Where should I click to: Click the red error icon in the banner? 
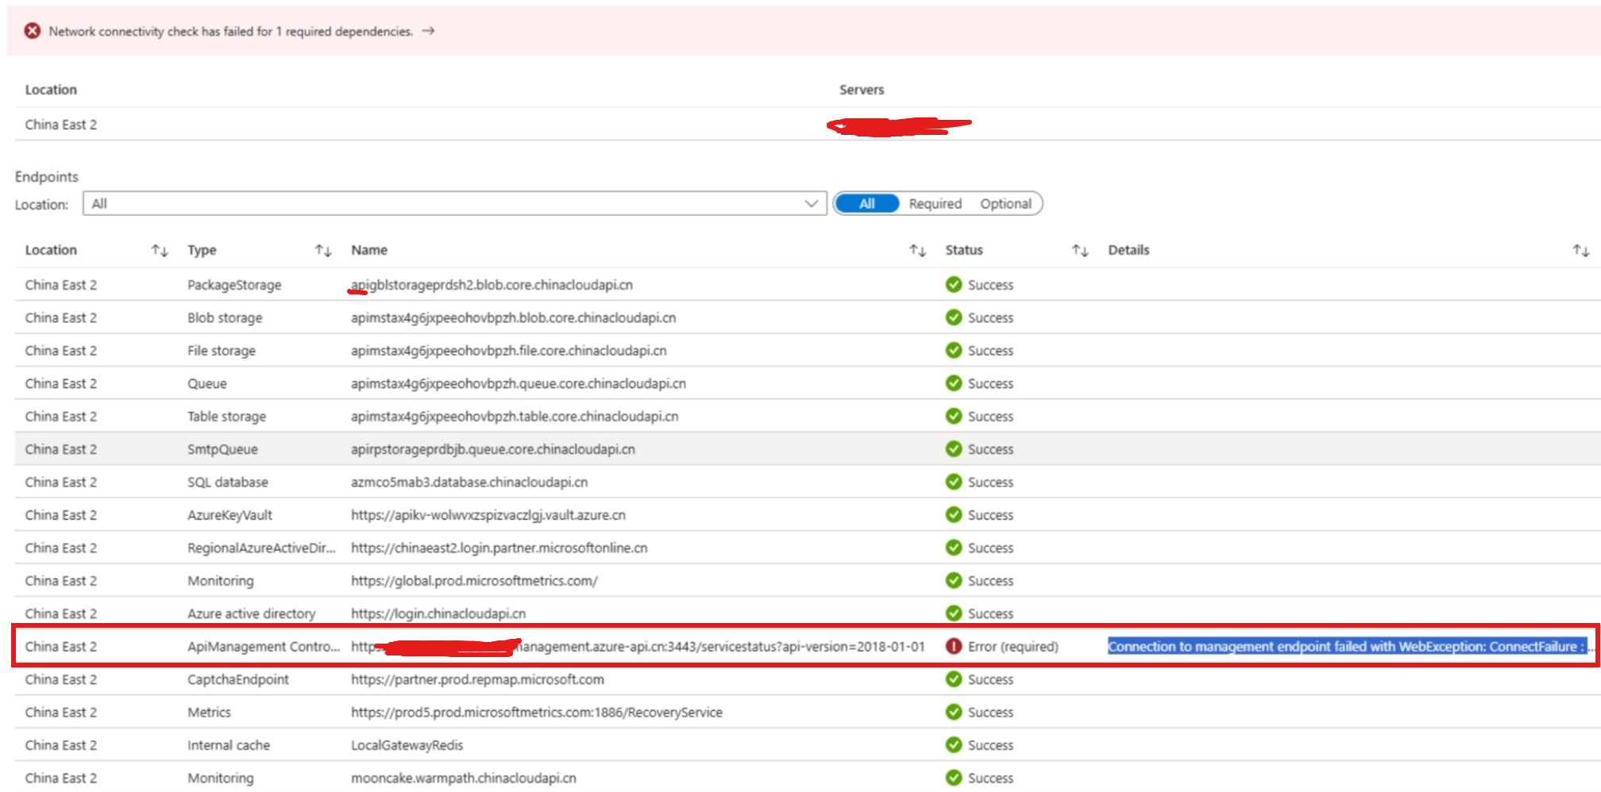[33, 31]
